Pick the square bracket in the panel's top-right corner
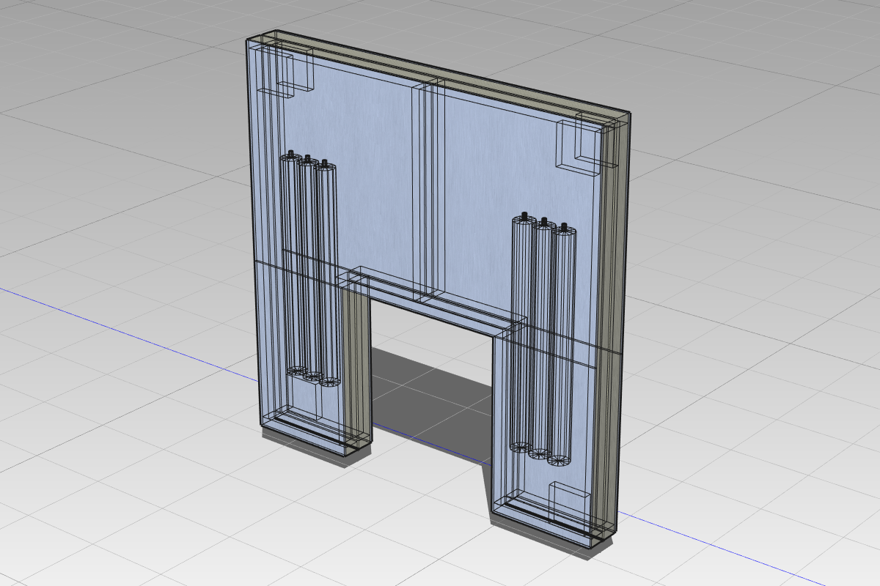 click(587, 144)
